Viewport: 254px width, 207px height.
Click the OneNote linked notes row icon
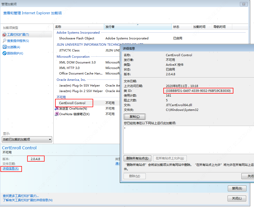57,114
